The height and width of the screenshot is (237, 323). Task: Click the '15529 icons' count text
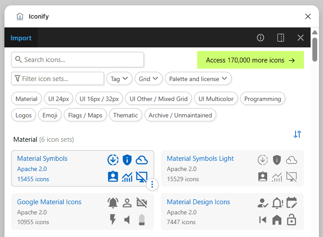tap(183, 179)
